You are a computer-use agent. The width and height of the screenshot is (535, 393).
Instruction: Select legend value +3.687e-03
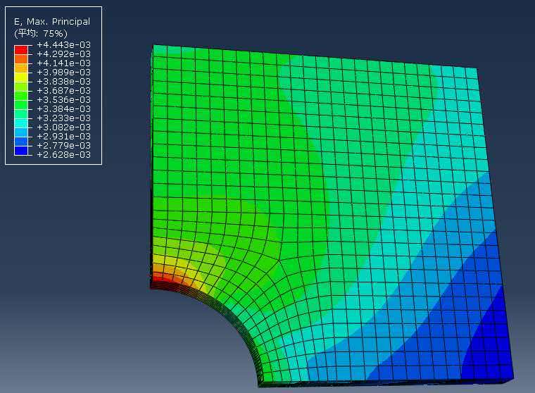(63, 90)
